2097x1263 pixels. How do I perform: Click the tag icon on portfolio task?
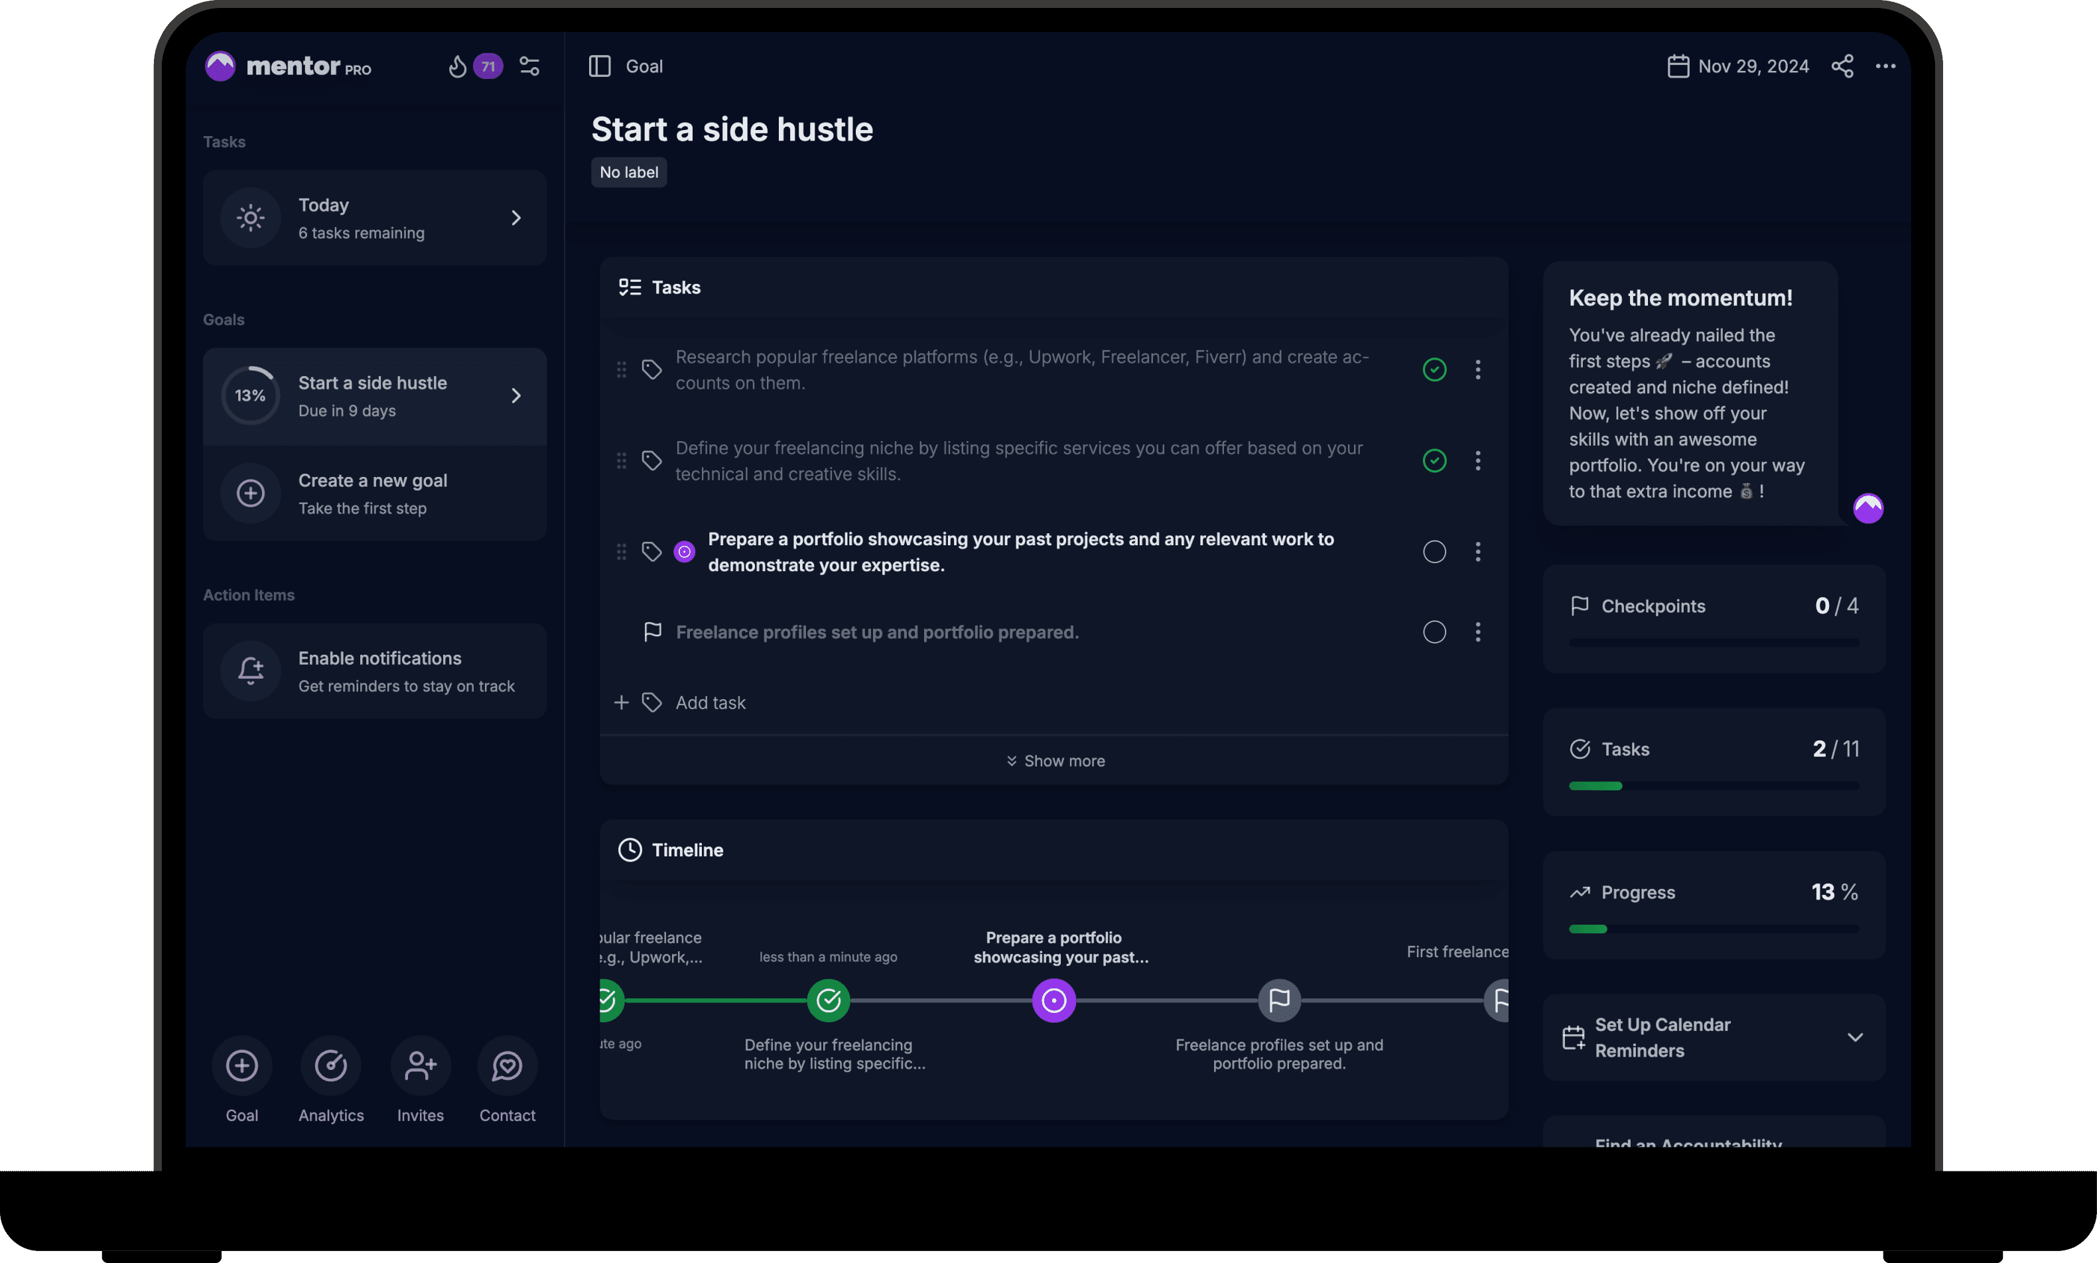652,551
